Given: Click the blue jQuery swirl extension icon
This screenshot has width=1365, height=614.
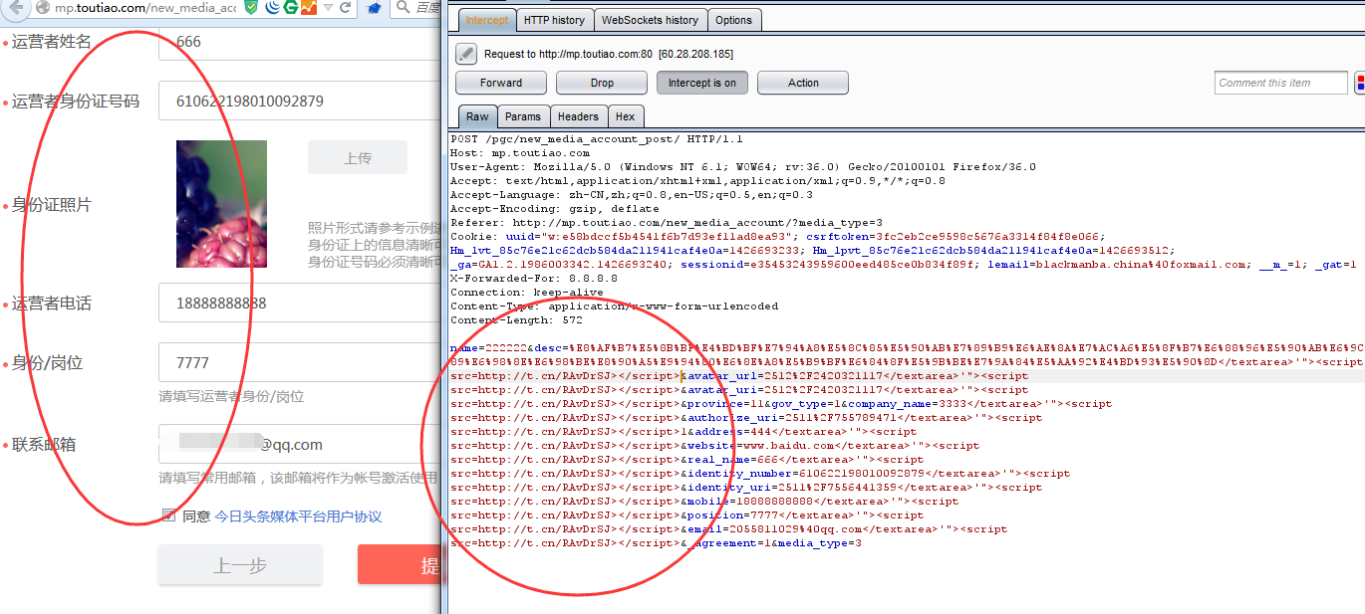Looking at the screenshot, I should 272,8.
